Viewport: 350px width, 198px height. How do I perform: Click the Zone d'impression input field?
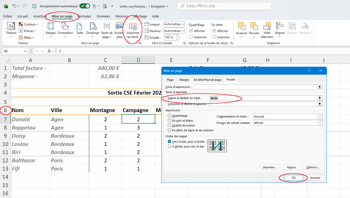click(x=255, y=87)
